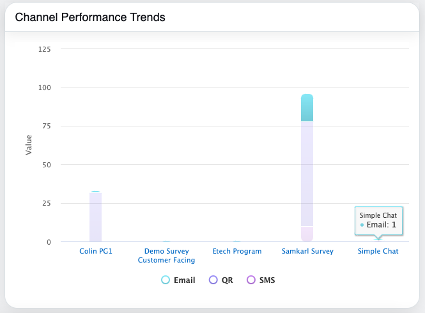
Task: Toggle the QR series legend circle
Action: (x=213, y=280)
